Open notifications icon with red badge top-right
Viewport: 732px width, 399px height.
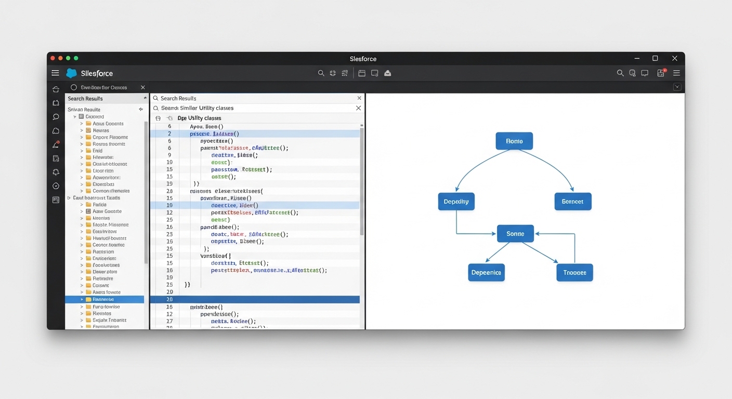(x=660, y=73)
